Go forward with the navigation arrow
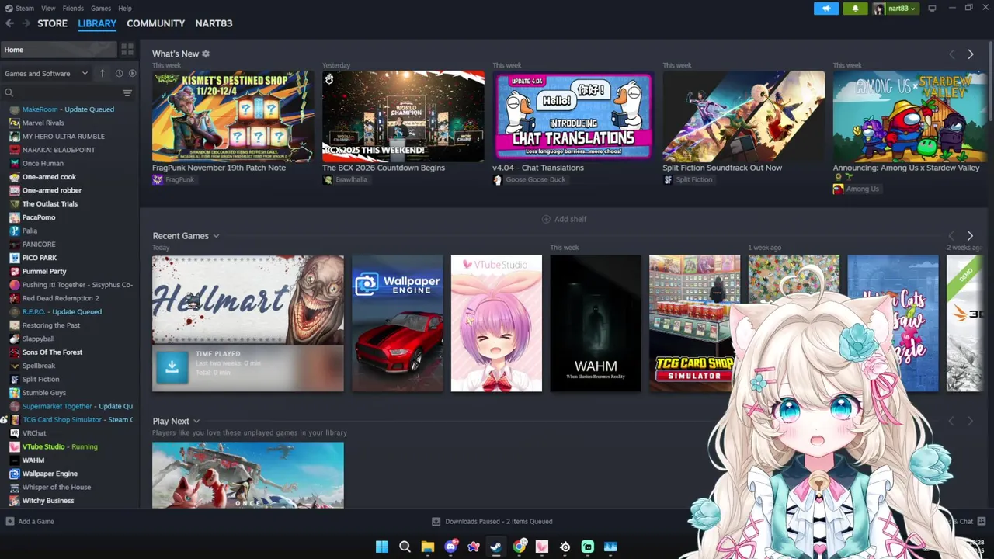 click(26, 23)
